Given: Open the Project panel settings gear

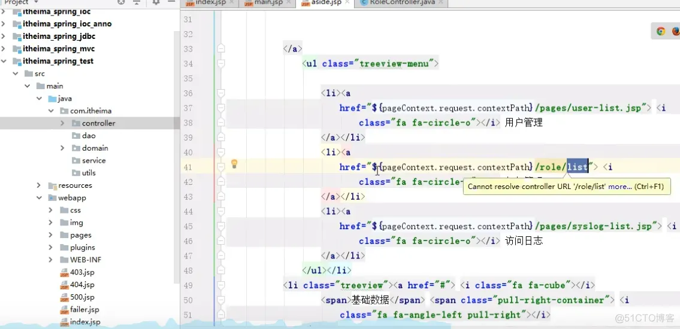Looking at the screenshot, I should (156, 2).
